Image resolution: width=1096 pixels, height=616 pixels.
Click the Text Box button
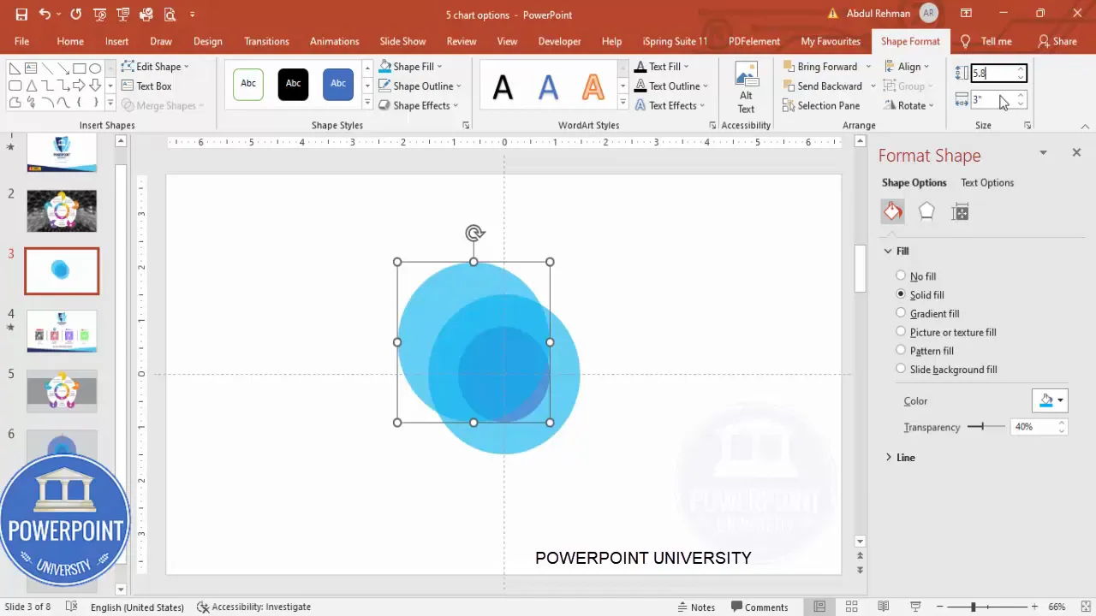[146, 86]
